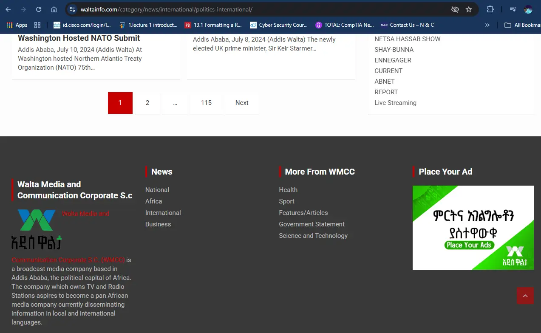The height and width of the screenshot is (333, 541).
Task: Open Science and Technology footer link
Action: pos(313,236)
